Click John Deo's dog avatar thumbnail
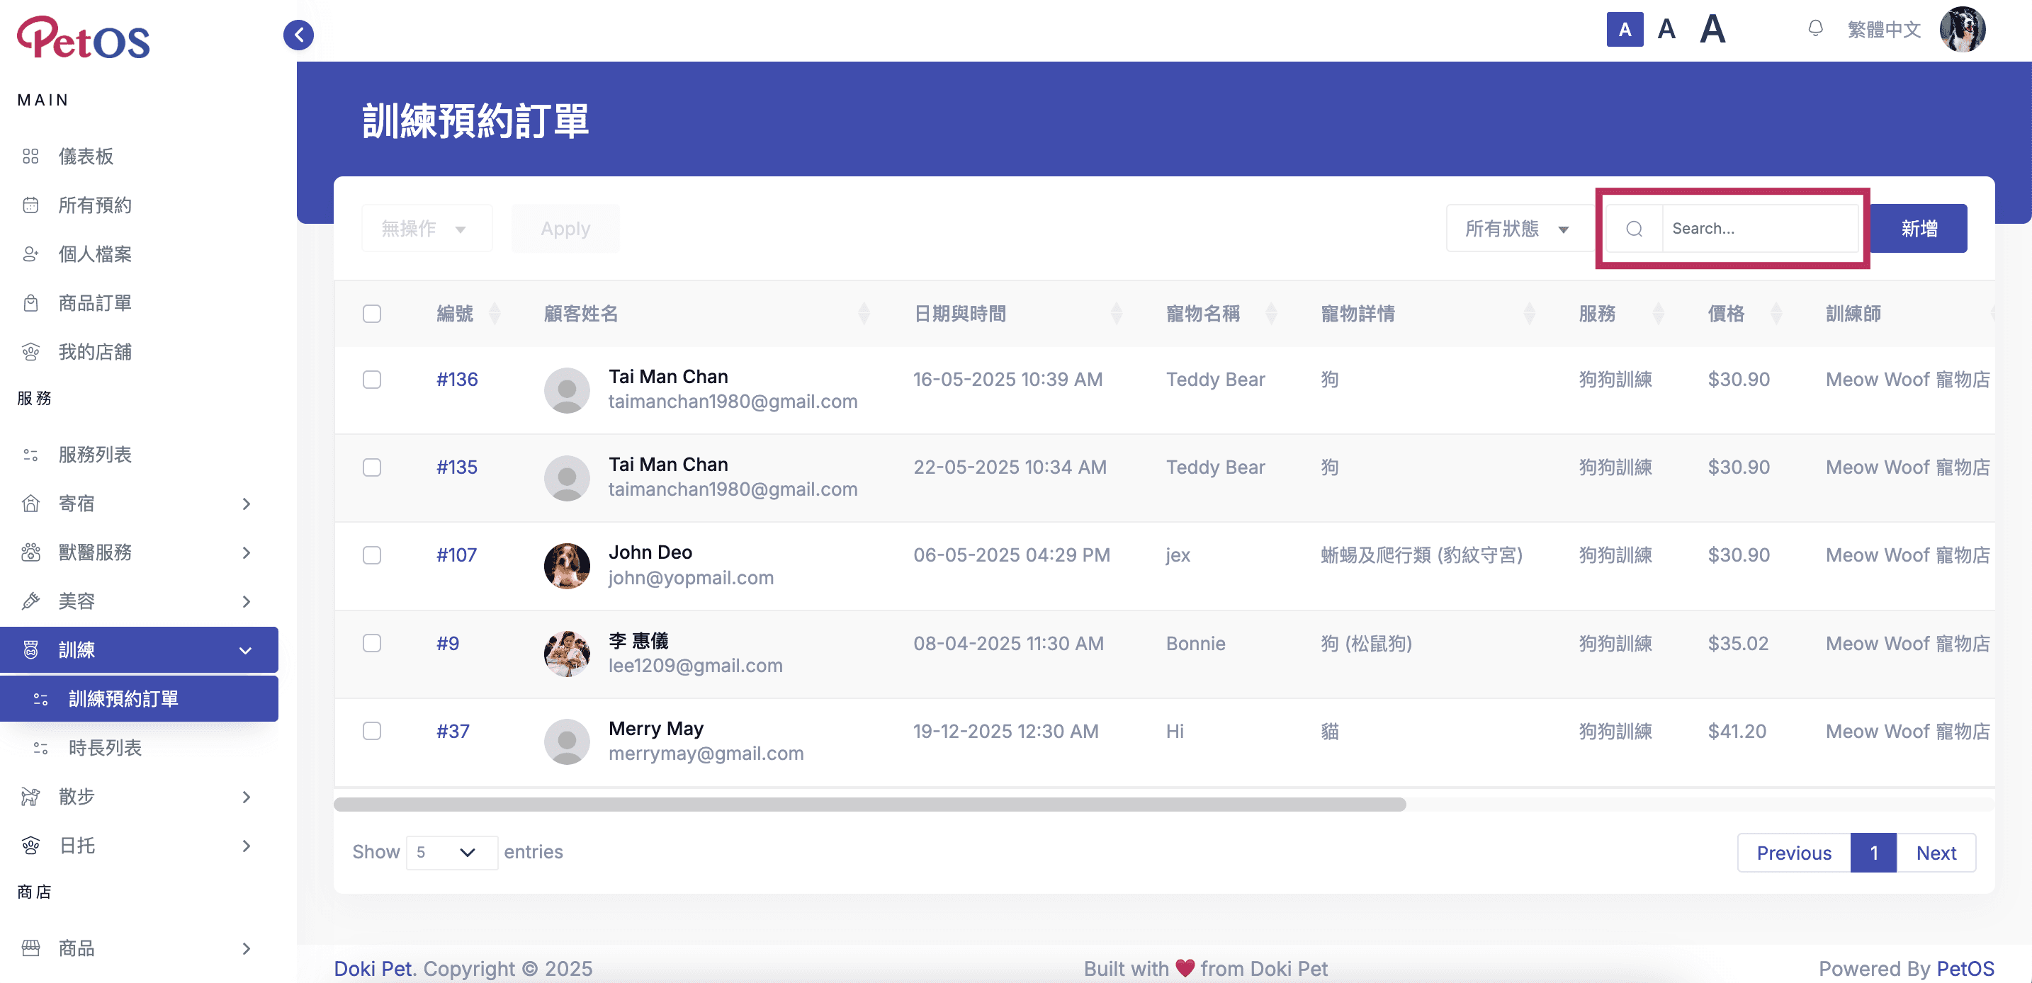The width and height of the screenshot is (2032, 983). [566, 565]
